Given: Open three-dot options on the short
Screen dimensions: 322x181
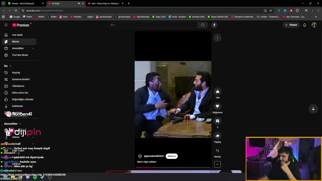Looking at the screenshot, I should pyautogui.click(x=218, y=38).
